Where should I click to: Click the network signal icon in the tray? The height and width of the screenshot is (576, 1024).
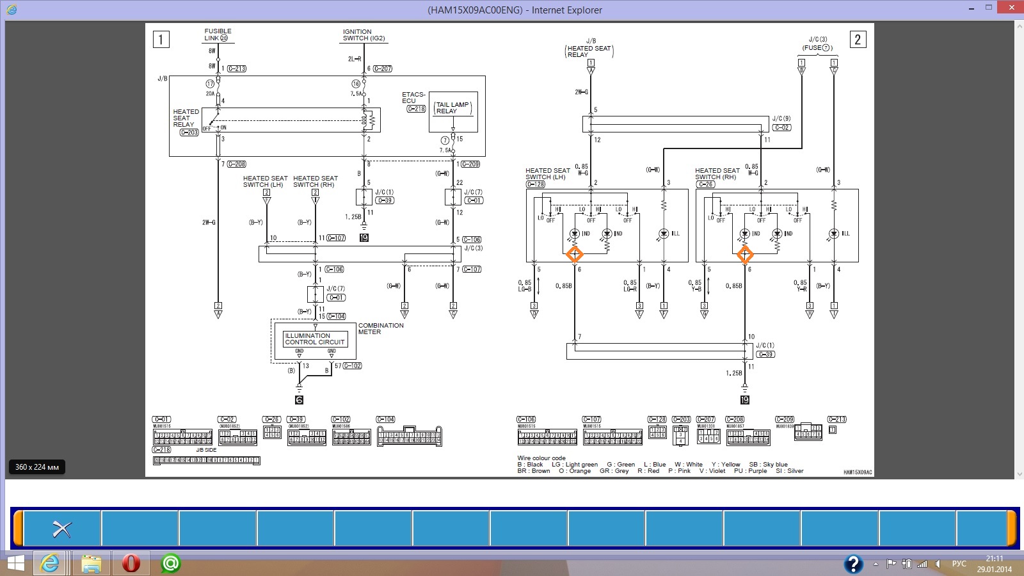pos(922,564)
